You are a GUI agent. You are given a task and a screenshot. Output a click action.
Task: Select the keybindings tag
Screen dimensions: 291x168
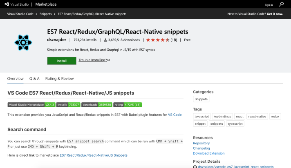click(x=222, y=116)
